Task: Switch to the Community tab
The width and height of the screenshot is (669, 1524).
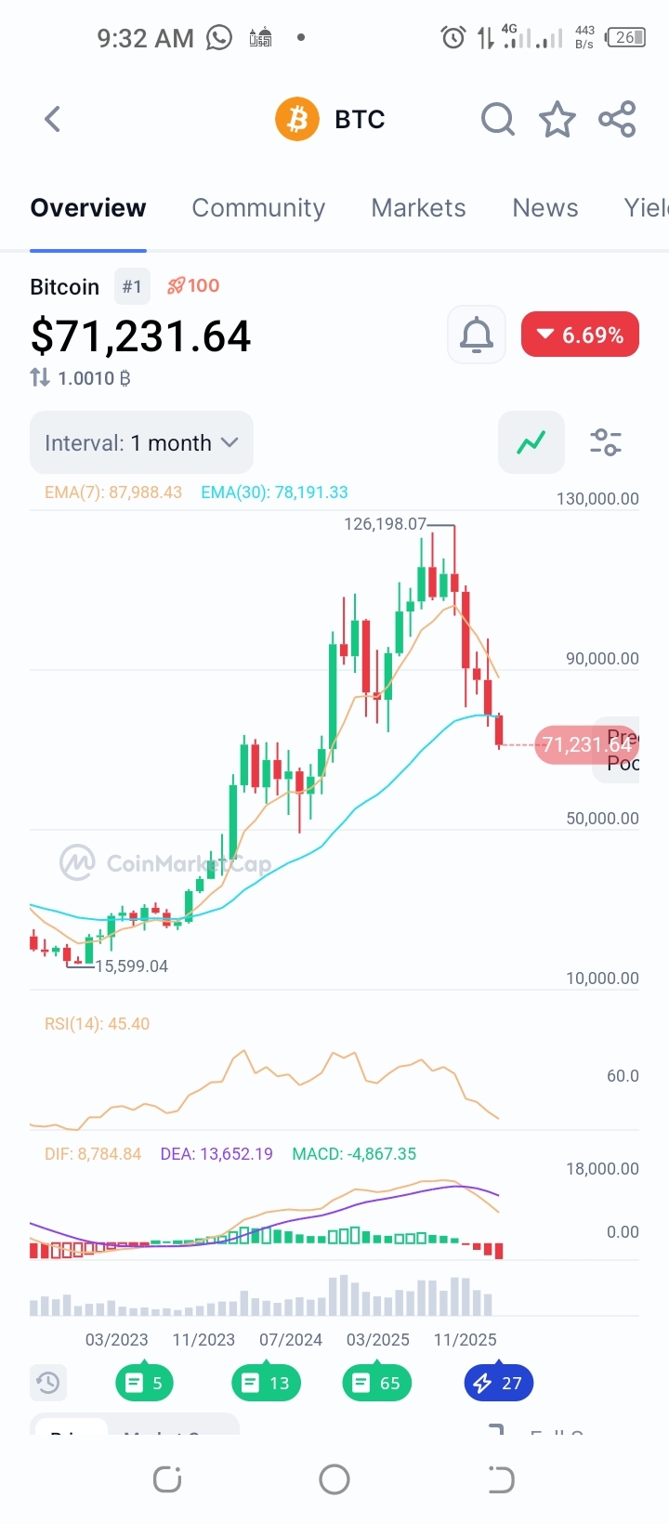Action: pyautogui.click(x=258, y=208)
